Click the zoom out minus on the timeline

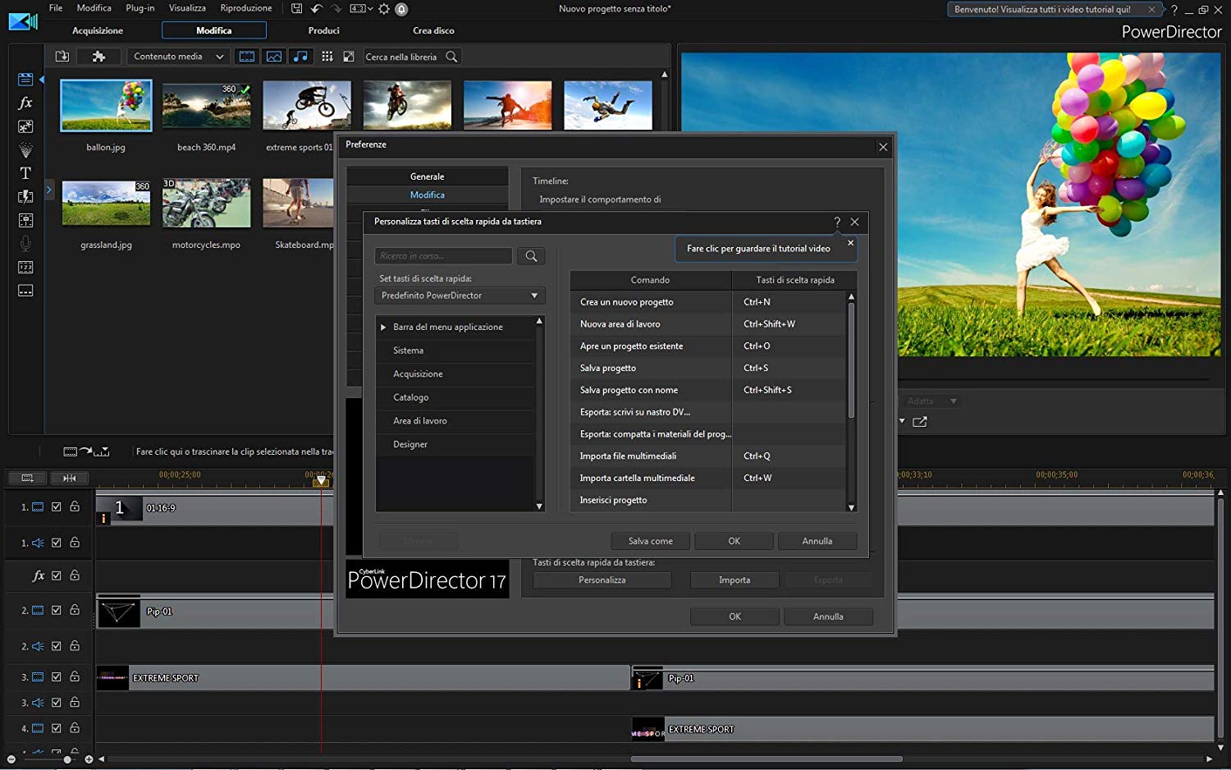point(11,759)
